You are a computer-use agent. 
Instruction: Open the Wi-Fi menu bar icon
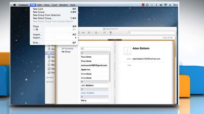[x=165, y=5]
